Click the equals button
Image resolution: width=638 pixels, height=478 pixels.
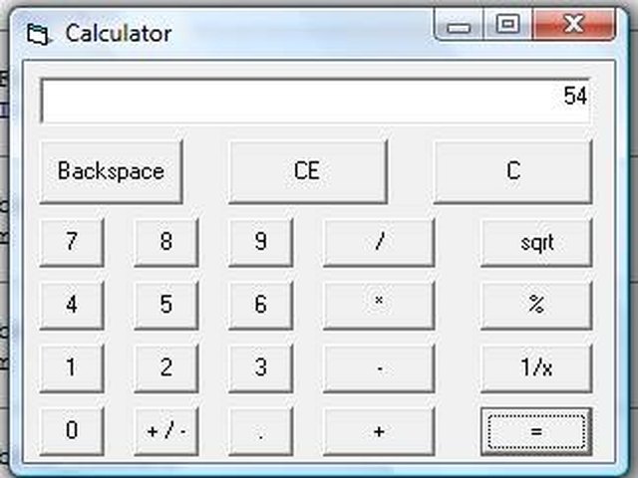(536, 431)
